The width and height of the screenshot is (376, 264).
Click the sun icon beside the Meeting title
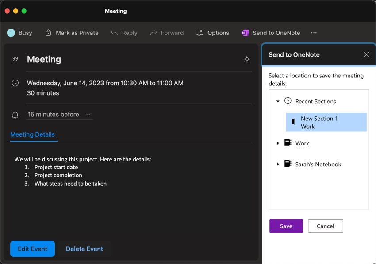point(247,59)
